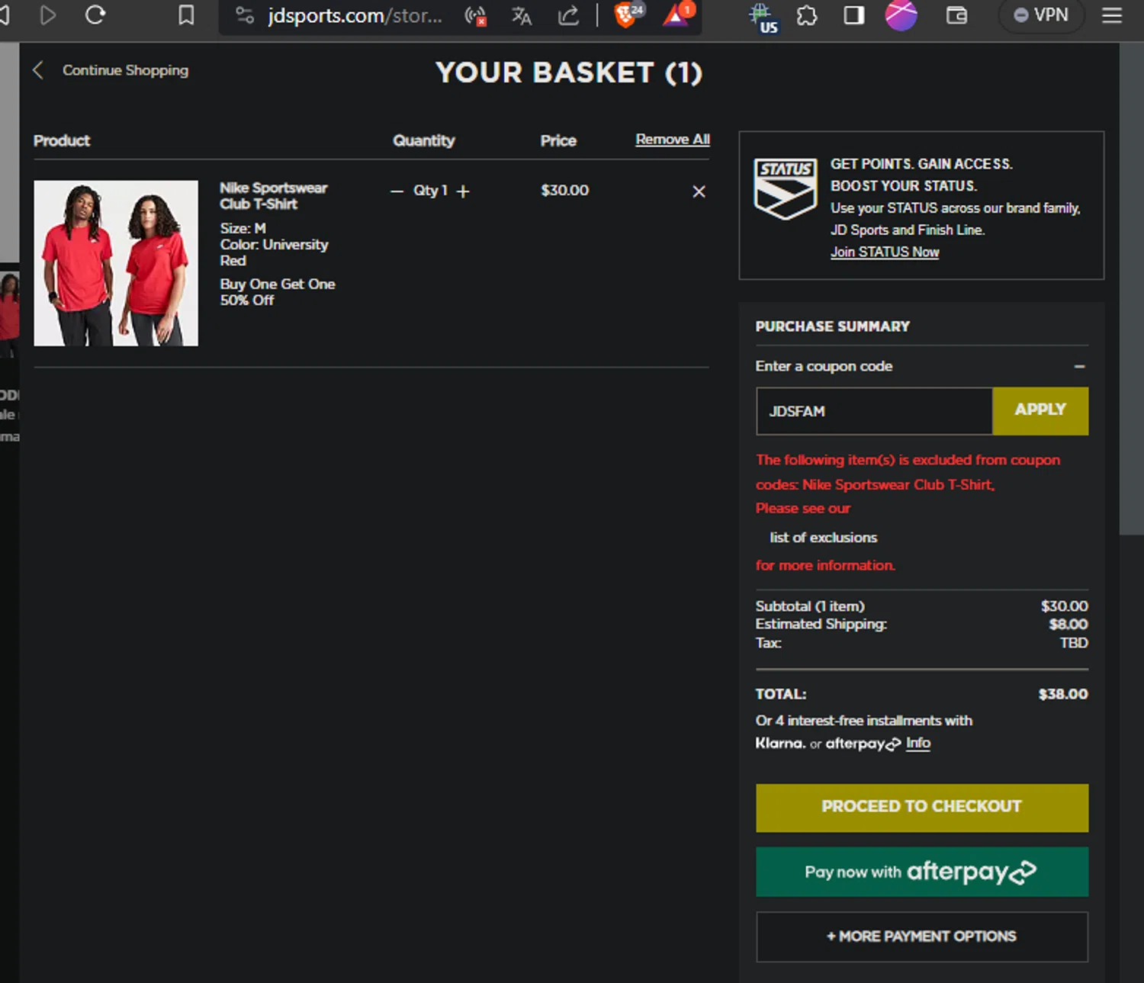This screenshot has width=1144, height=983.
Task: Click the TOTAL $38.00 amount
Action: coord(1063,694)
